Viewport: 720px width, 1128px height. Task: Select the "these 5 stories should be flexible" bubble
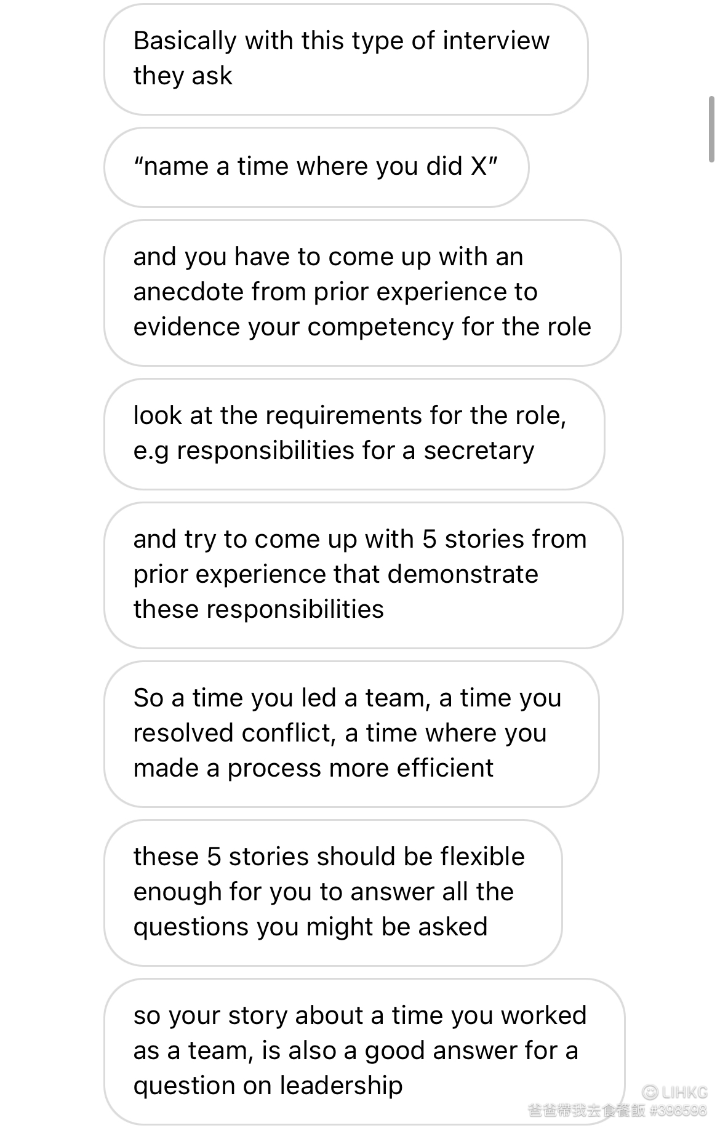coord(333,892)
